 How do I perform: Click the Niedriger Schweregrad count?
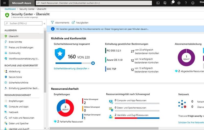[85, 118]
